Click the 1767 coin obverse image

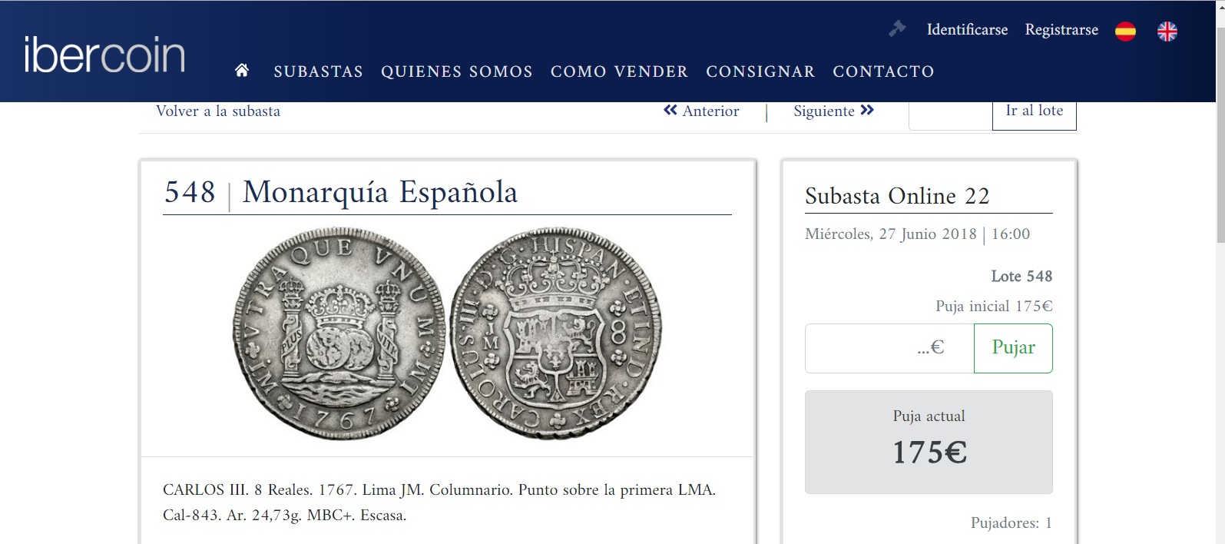click(339, 333)
